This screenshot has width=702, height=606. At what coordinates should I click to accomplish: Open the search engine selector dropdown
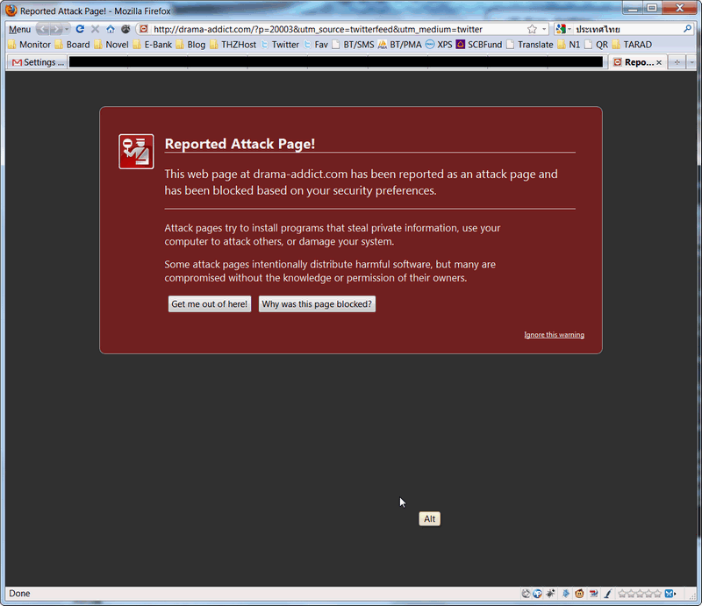point(563,29)
